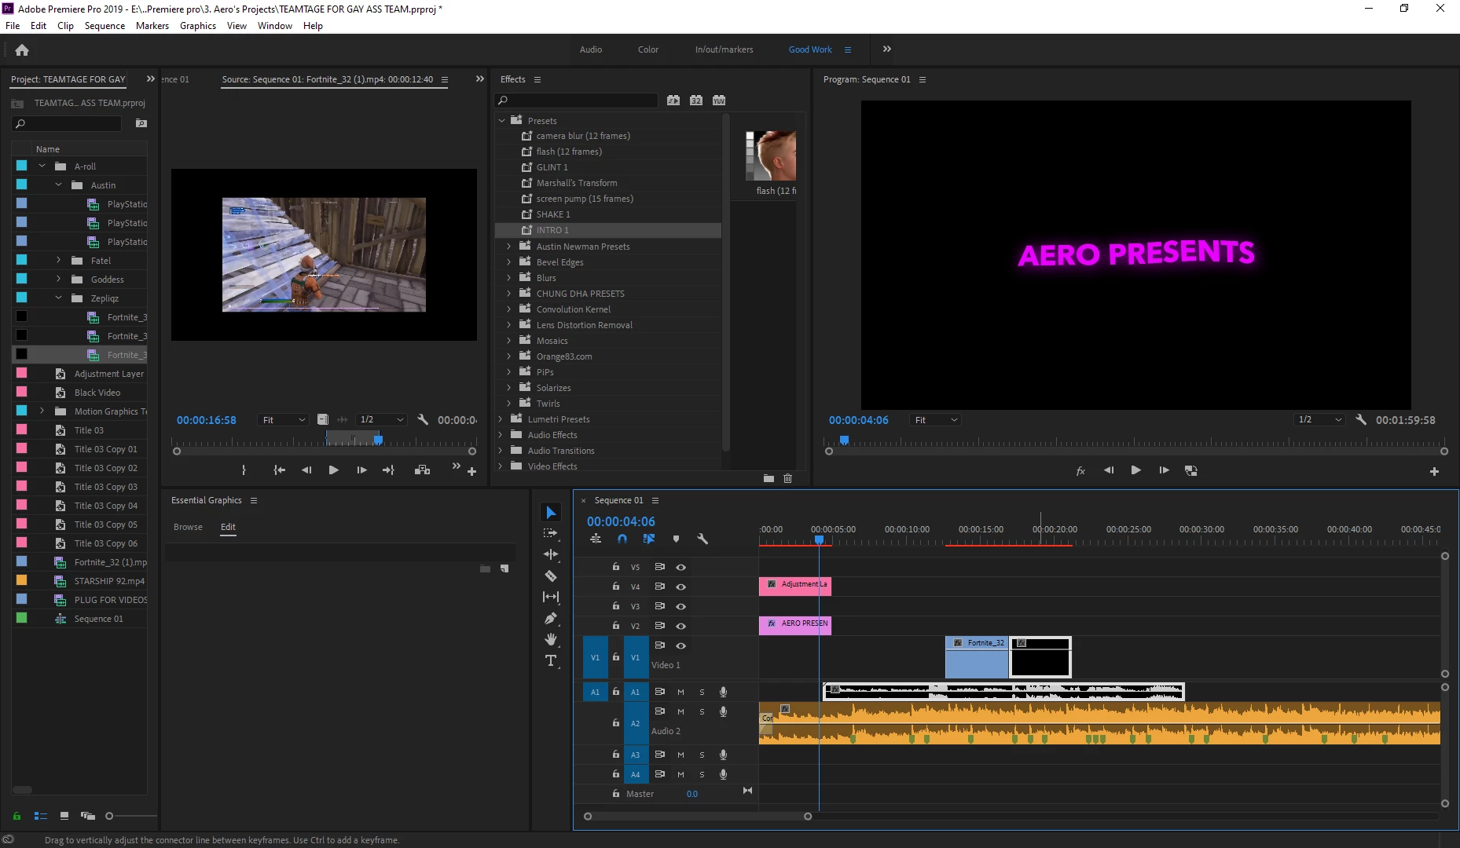This screenshot has width=1460, height=848.
Task: Click Program Monitor timecode 00:00:04:06
Action: 858,420
